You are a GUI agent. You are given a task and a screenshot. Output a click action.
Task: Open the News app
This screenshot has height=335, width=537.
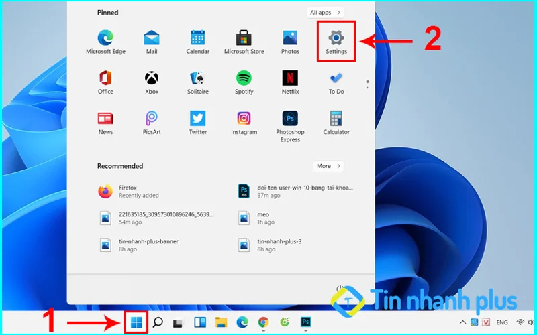tap(105, 123)
